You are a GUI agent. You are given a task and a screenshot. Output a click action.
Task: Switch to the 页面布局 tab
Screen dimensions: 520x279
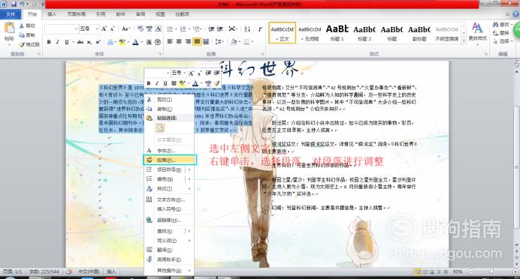pos(77,14)
